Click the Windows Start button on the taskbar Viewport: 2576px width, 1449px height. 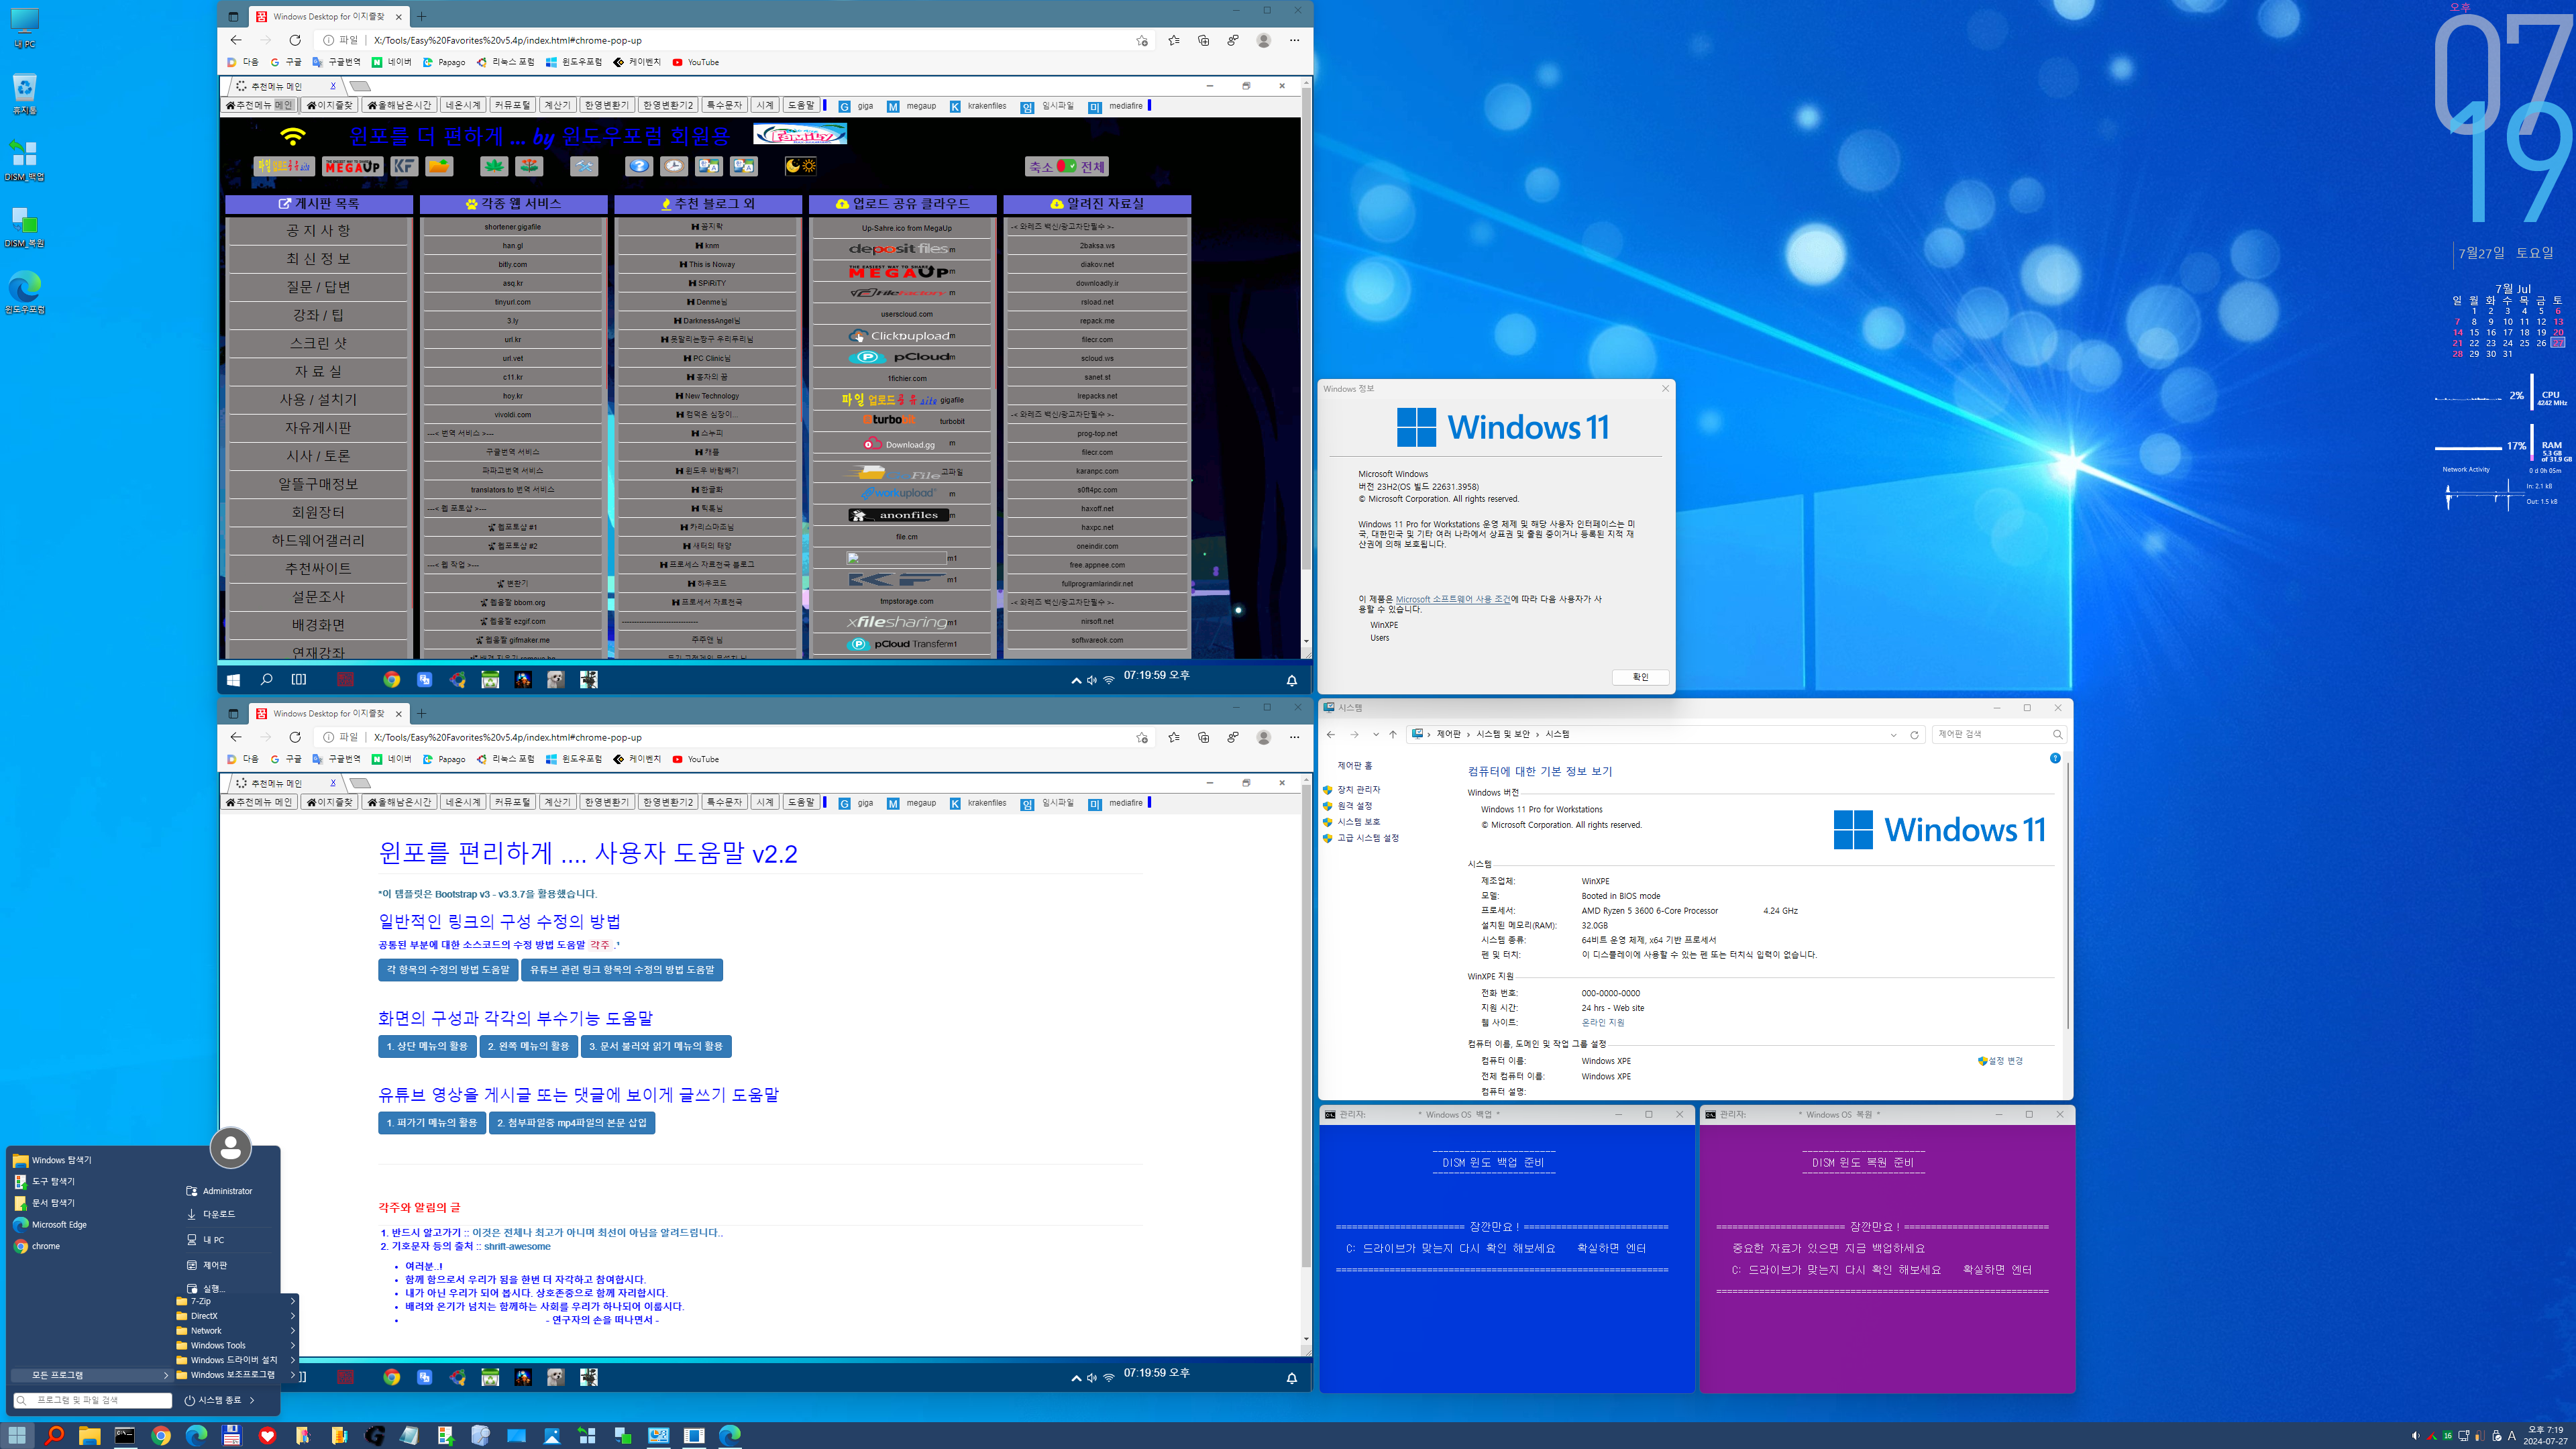pyautogui.click(x=18, y=1435)
